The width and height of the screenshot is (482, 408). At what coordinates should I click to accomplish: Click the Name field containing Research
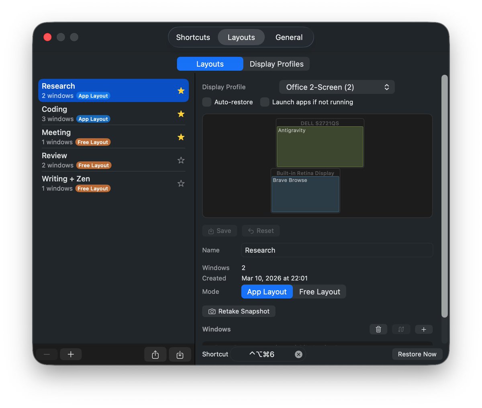coord(337,250)
